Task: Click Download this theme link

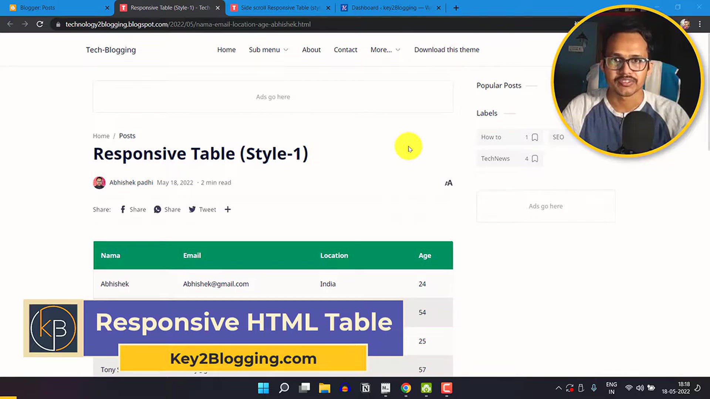Action: [447, 50]
